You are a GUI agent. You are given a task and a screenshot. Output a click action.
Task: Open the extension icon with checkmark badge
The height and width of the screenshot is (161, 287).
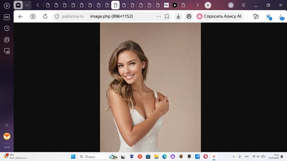tap(269, 17)
